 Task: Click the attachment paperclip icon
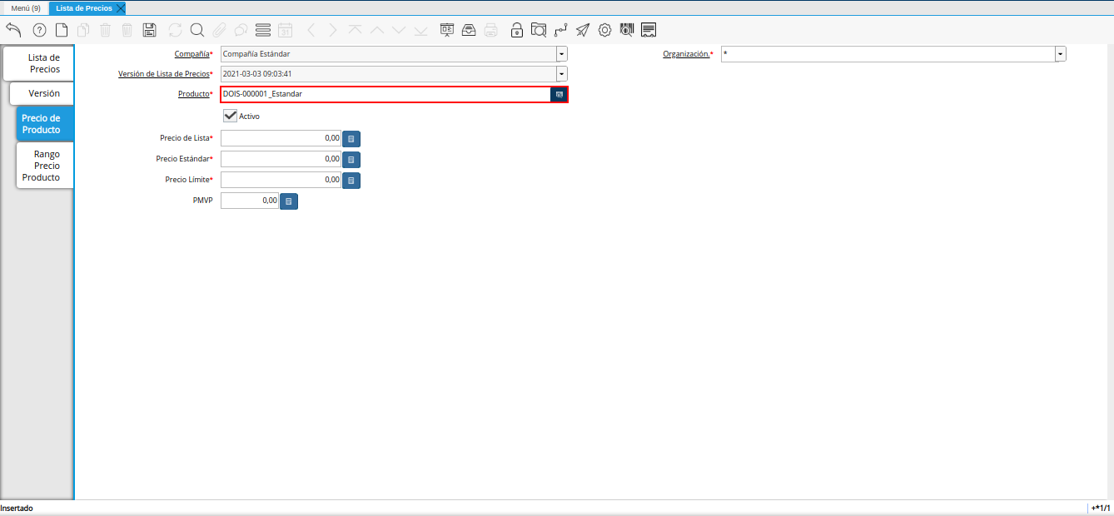point(219,30)
